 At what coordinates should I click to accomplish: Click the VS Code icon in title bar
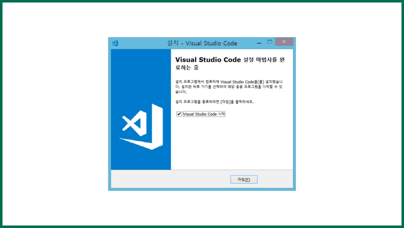click(115, 43)
